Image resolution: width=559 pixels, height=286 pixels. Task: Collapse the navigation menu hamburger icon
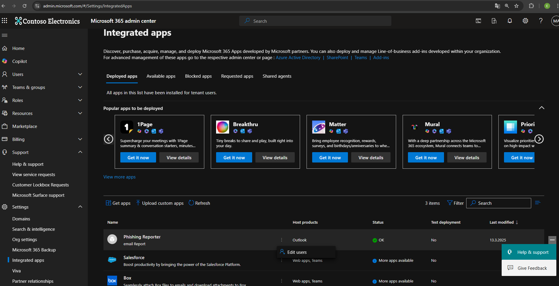(4, 35)
